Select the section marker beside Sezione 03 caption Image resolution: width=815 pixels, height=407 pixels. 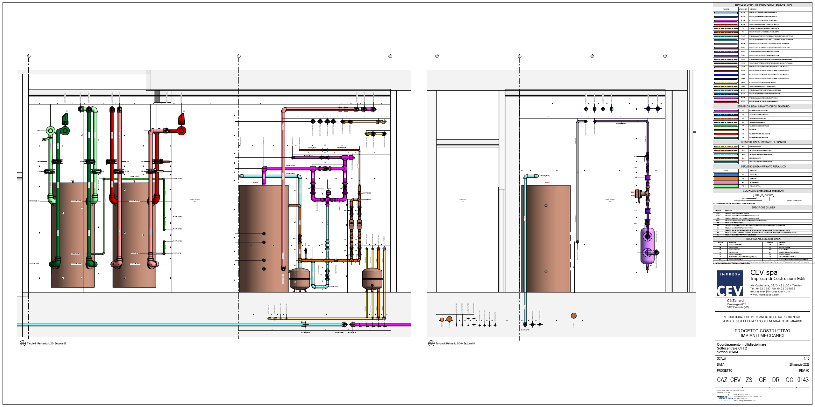pyautogui.click(x=22, y=343)
